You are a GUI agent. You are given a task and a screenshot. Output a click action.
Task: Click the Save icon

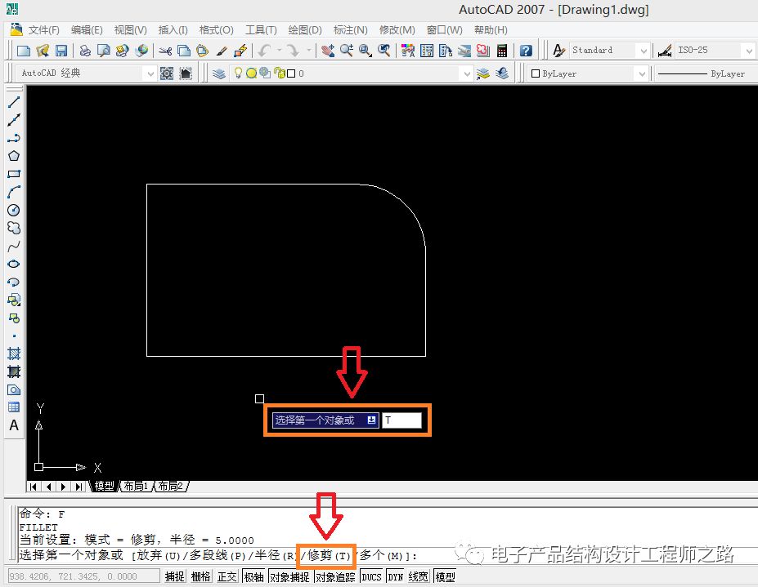click(x=61, y=50)
